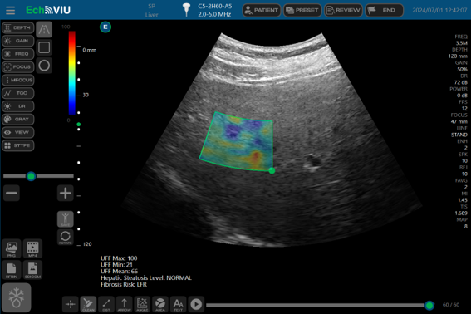The image size is (471, 314).
Task: Open the REVIEW panel
Action: tap(343, 10)
